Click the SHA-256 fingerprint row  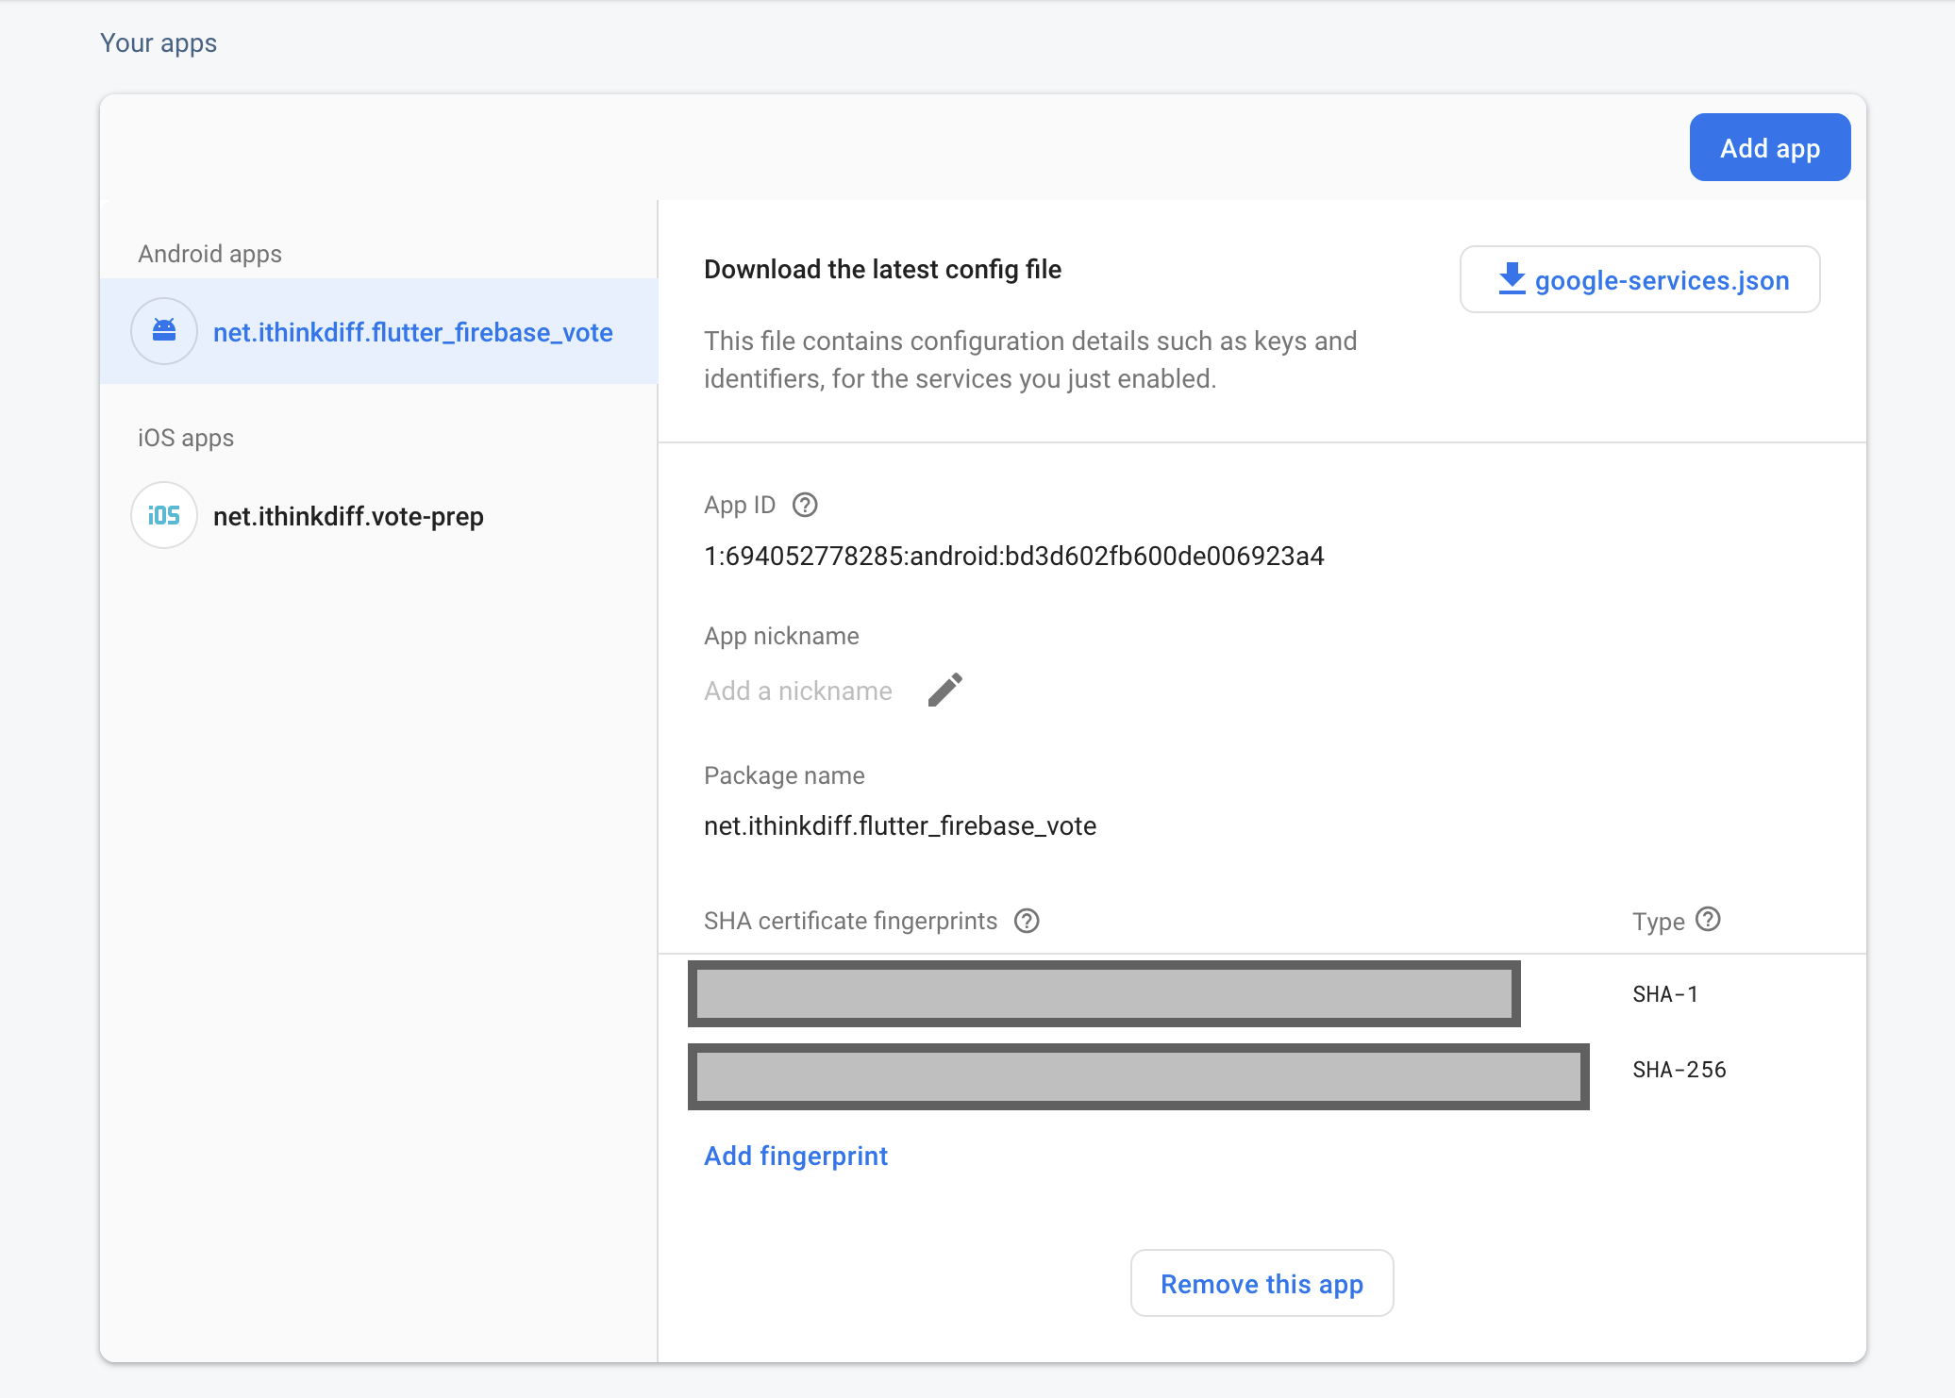coord(1138,1076)
